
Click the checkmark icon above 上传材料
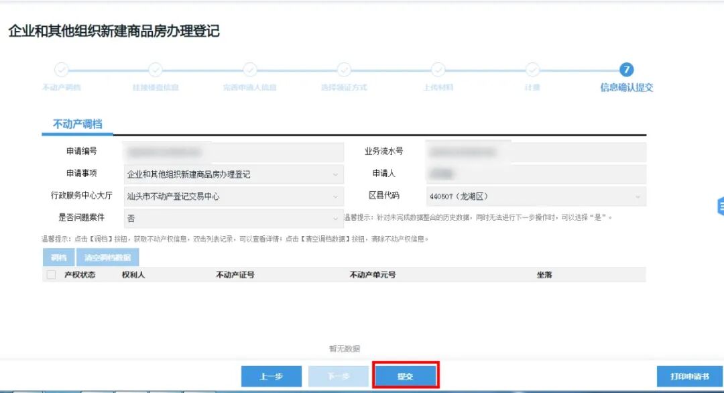pos(437,70)
